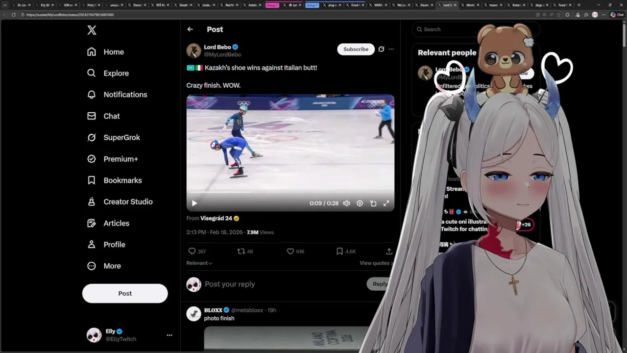Click the BLOXX username in the reply
This screenshot has height=353, width=627.
click(x=213, y=310)
